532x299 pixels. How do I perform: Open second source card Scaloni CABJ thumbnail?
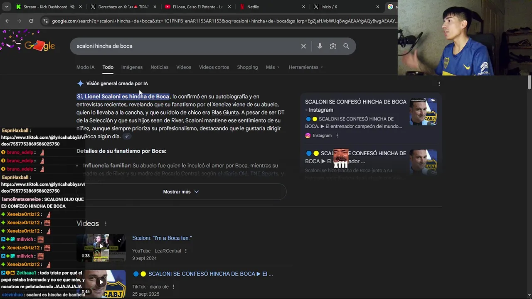point(423,163)
